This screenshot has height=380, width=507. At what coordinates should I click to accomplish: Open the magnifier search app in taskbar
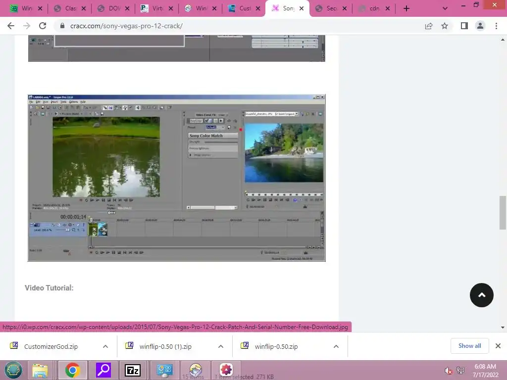[x=103, y=370]
